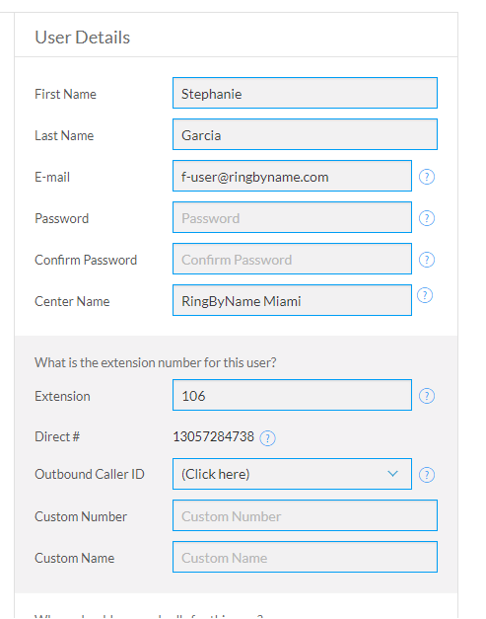The image size is (486, 619).
Task: Select the First Name field containing Stephanie
Action: click(x=305, y=93)
